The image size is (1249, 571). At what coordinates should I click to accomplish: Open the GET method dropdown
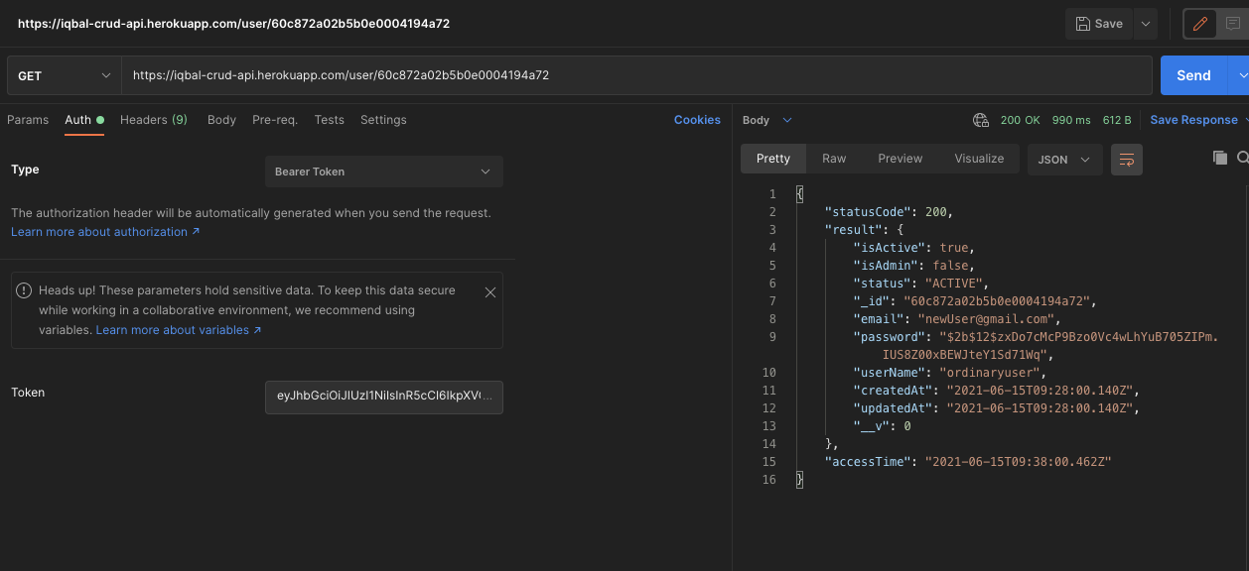click(x=65, y=75)
